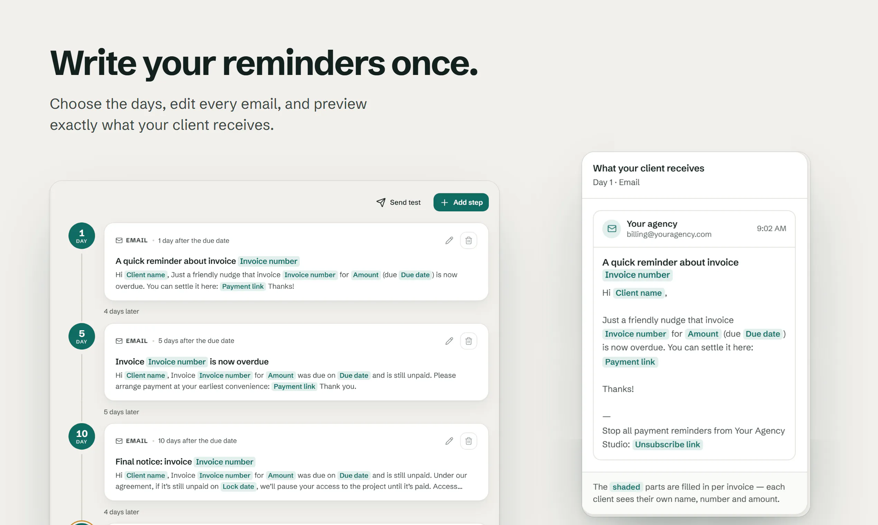This screenshot has height=525, width=878.
Task: Select the Day 10 timeline marker
Action: pos(82,437)
